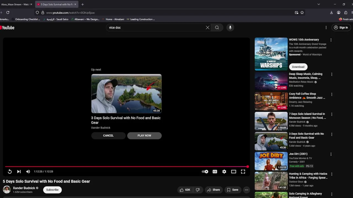This screenshot has height=198, width=353.
Task: Open a new browser tab
Action: tap(82, 4)
